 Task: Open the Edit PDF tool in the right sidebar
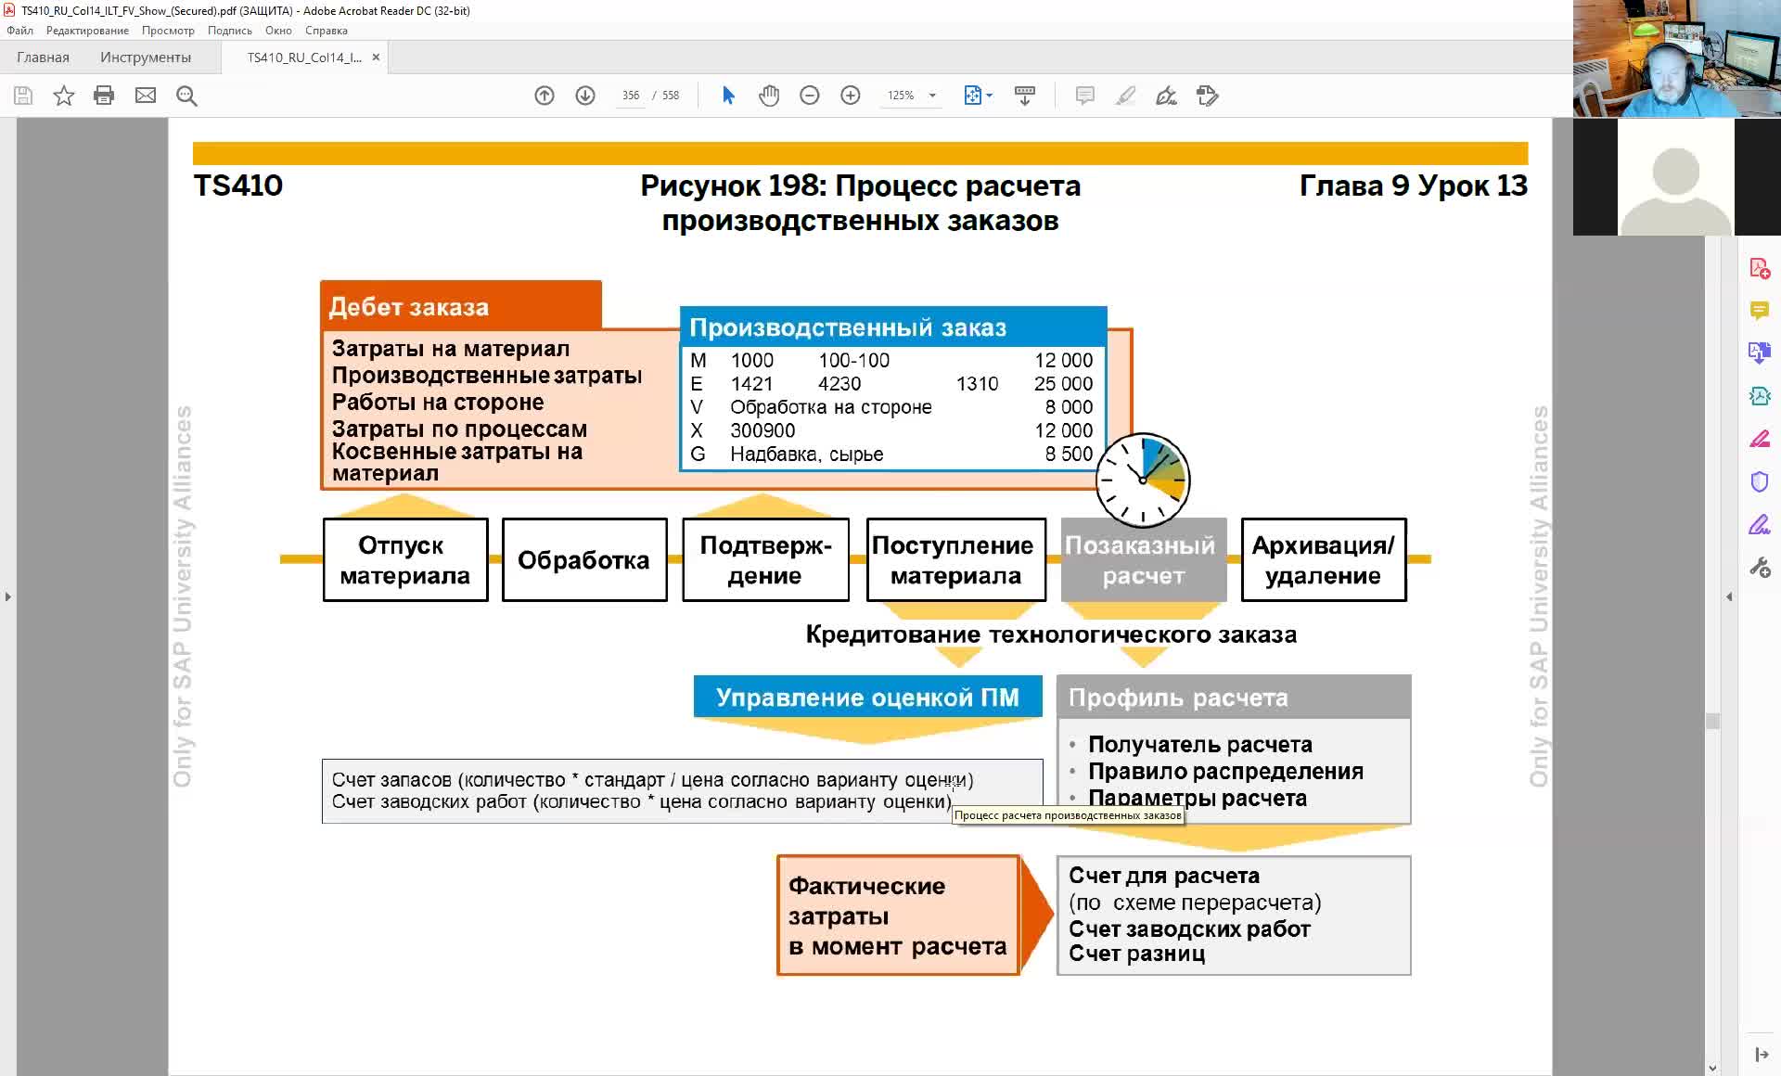click(1760, 439)
